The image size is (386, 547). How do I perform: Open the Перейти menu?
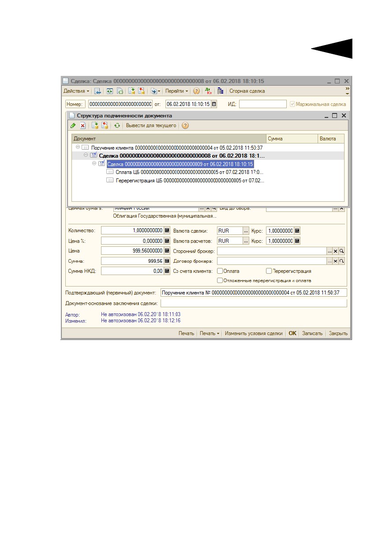pyautogui.click(x=176, y=91)
